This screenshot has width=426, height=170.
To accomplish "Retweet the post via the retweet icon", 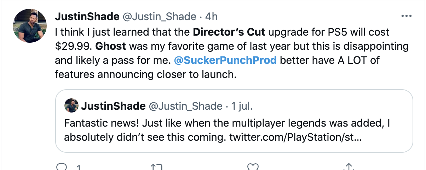I will [x=156, y=167].
